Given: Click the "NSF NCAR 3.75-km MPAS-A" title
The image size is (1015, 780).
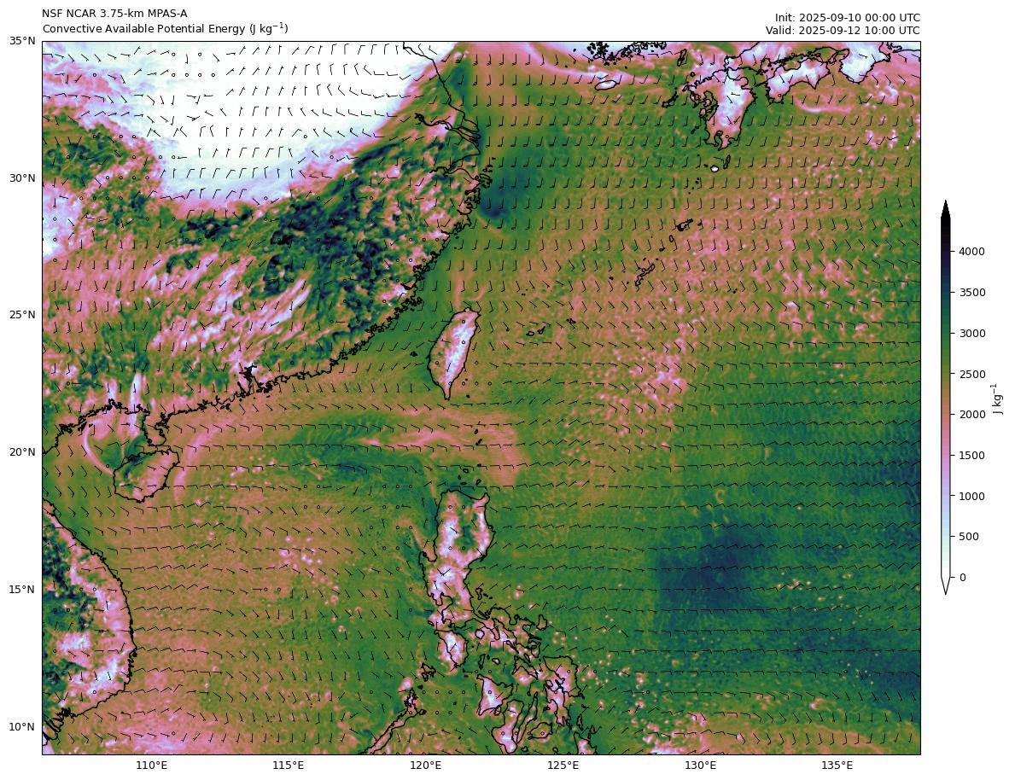Looking at the screenshot, I should (114, 14).
